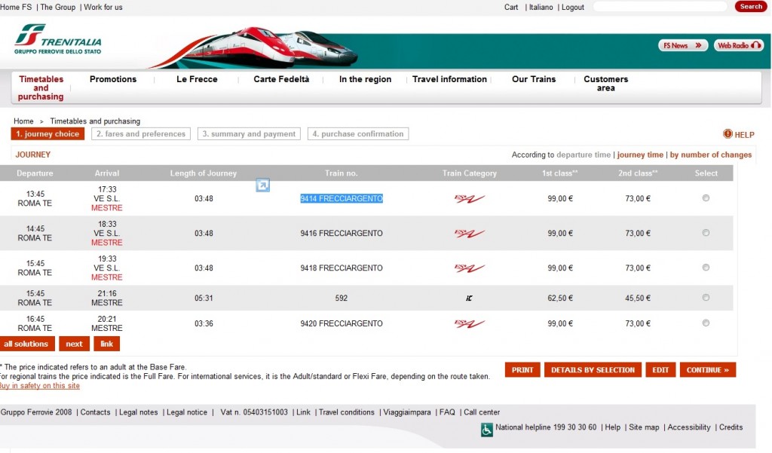772x453 pixels.
Task: Sort by departure time
Action: [584, 155]
